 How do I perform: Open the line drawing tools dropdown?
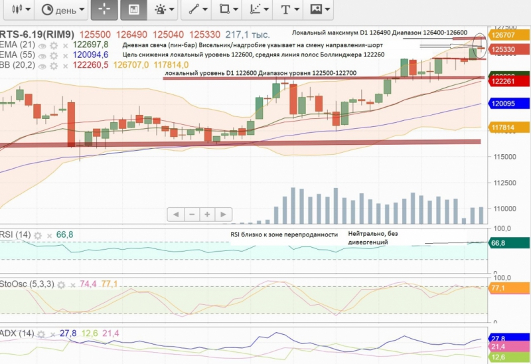point(197,9)
